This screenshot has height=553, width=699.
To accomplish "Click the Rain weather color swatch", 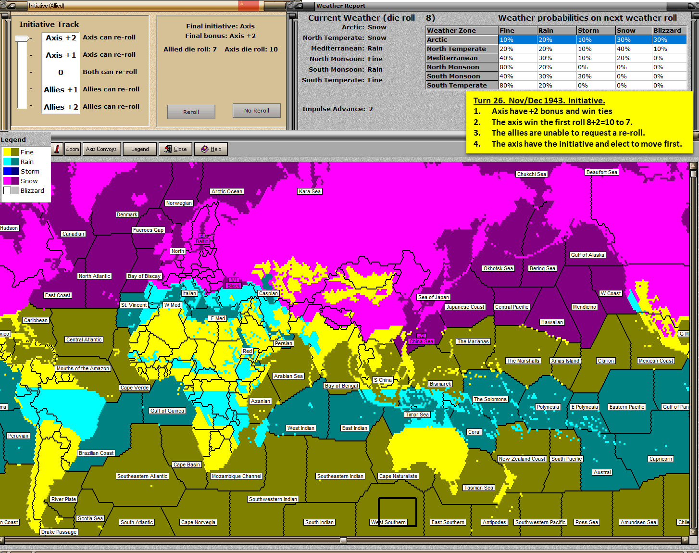I will 11,162.
